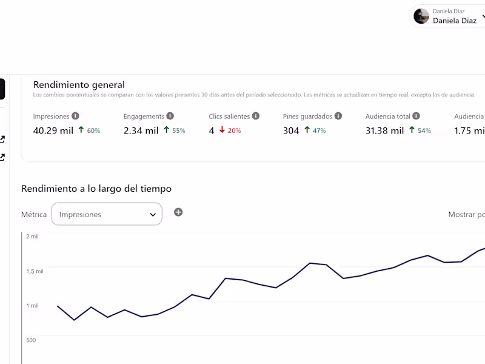This screenshot has width=485, height=364.
Task: Expand the account switcher chevron
Action: click(483, 17)
